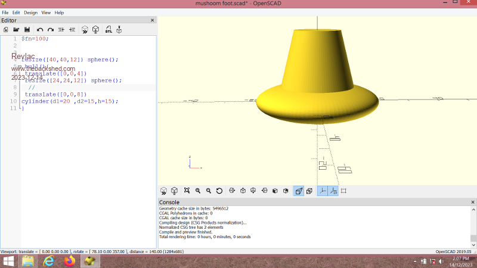Toggle Show Axes in the viewport toolbar

323,191
